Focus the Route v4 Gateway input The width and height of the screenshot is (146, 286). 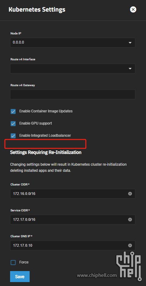coord(73,94)
